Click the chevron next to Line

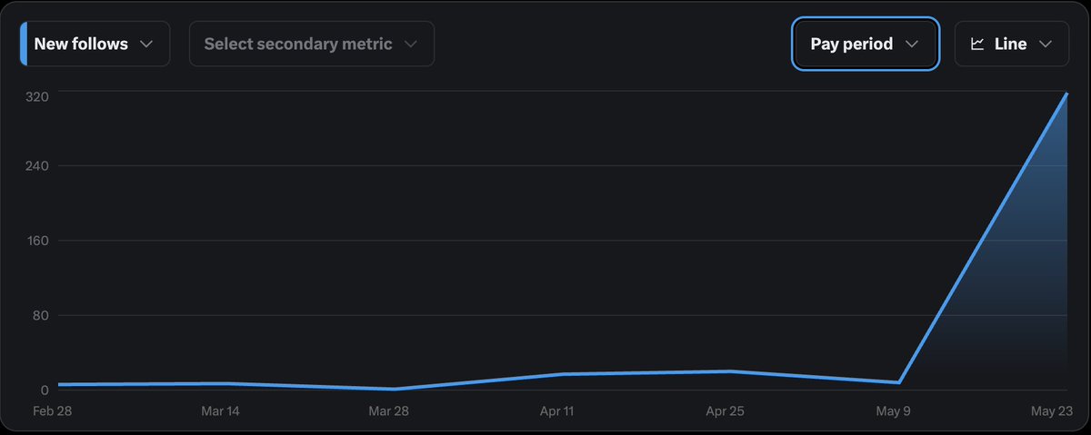point(1046,44)
